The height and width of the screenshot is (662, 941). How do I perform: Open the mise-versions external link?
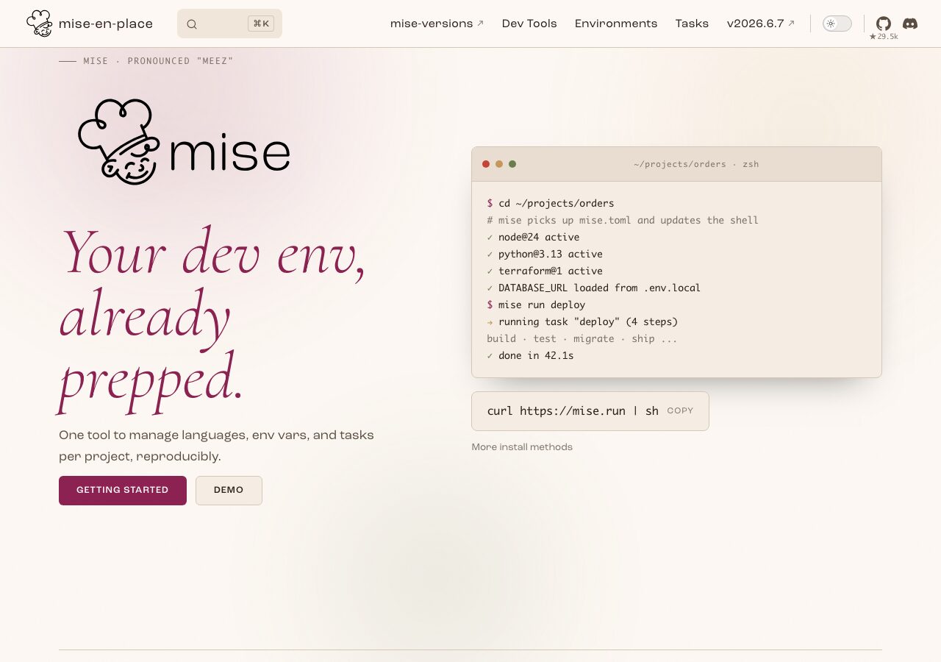pyautogui.click(x=437, y=24)
